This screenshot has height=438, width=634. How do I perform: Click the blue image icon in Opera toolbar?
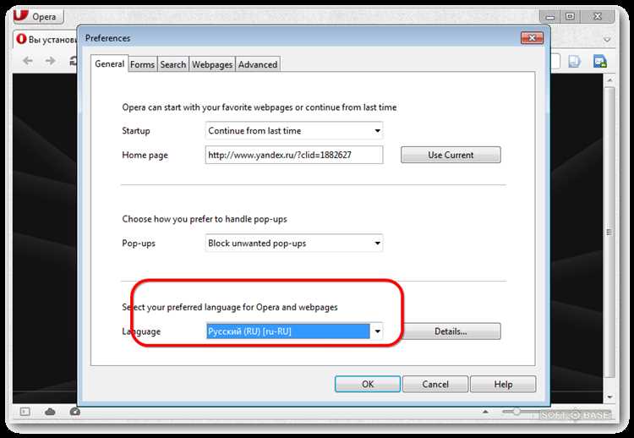[599, 62]
